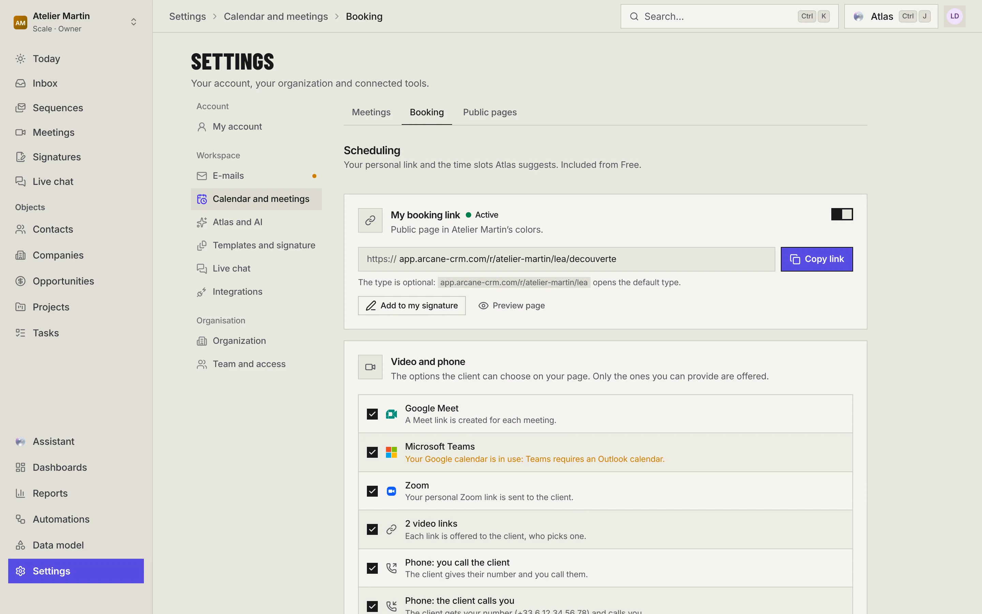Open the Tasks checklist icon

point(20,333)
